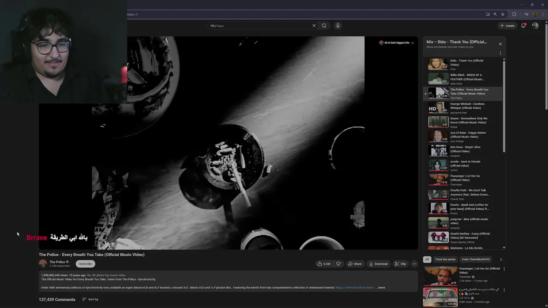The width and height of the screenshot is (548, 308).
Task: Bookmark this page with the star icon
Action: (503, 14)
